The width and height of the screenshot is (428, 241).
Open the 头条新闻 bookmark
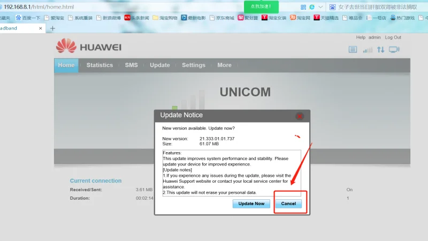(137, 18)
